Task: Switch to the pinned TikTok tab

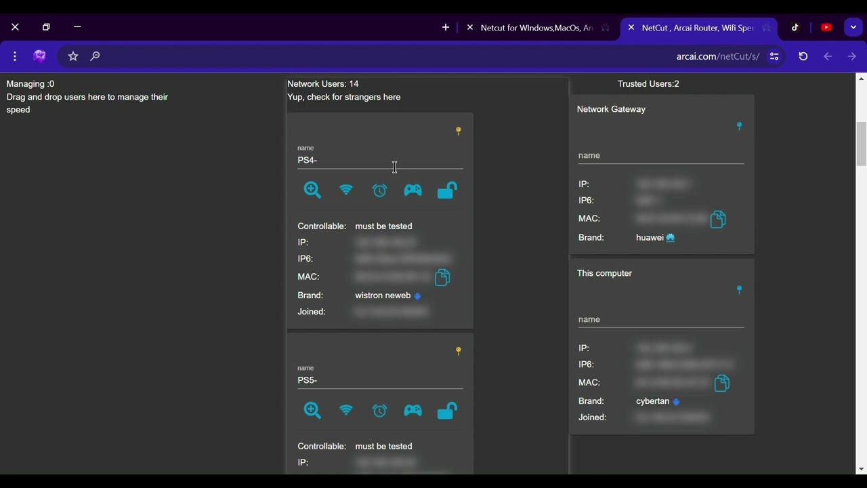Action: pos(795,28)
